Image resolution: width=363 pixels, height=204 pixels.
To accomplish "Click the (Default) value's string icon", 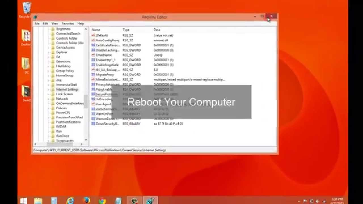I will pyautogui.click(x=93, y=35).
